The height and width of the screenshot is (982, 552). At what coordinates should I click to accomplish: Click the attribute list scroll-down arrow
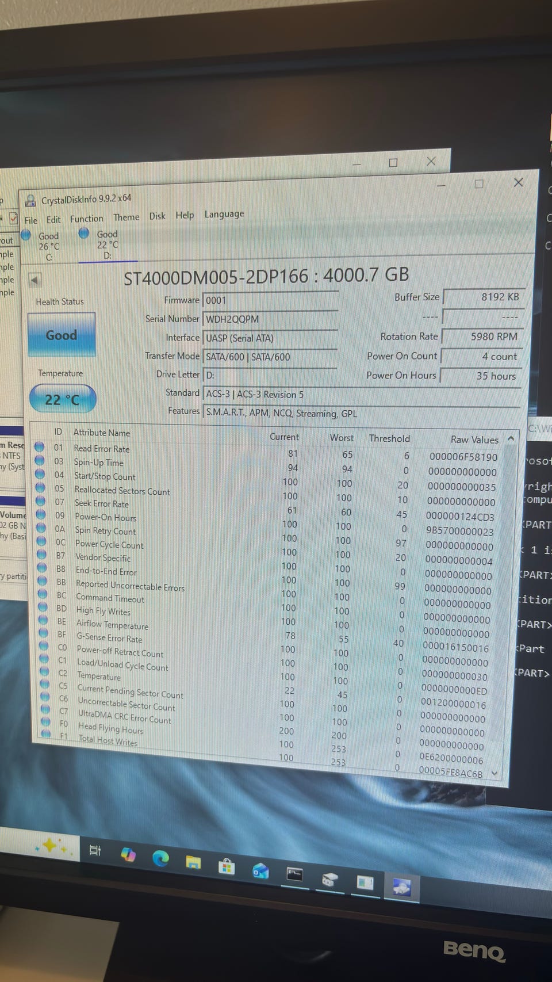click(x=494, y=774)
